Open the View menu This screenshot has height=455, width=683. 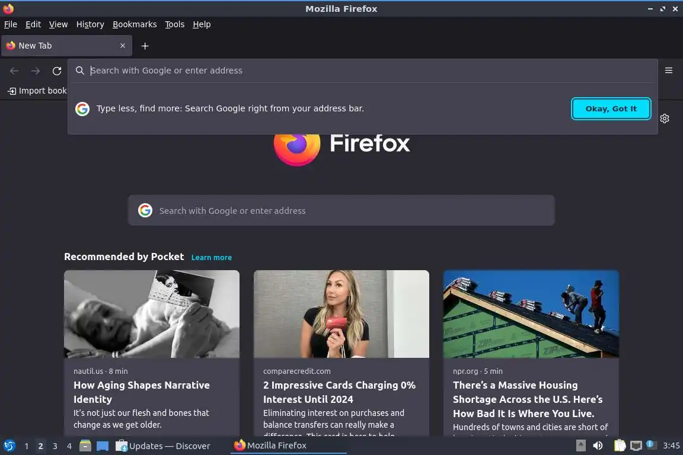[58, 24]
